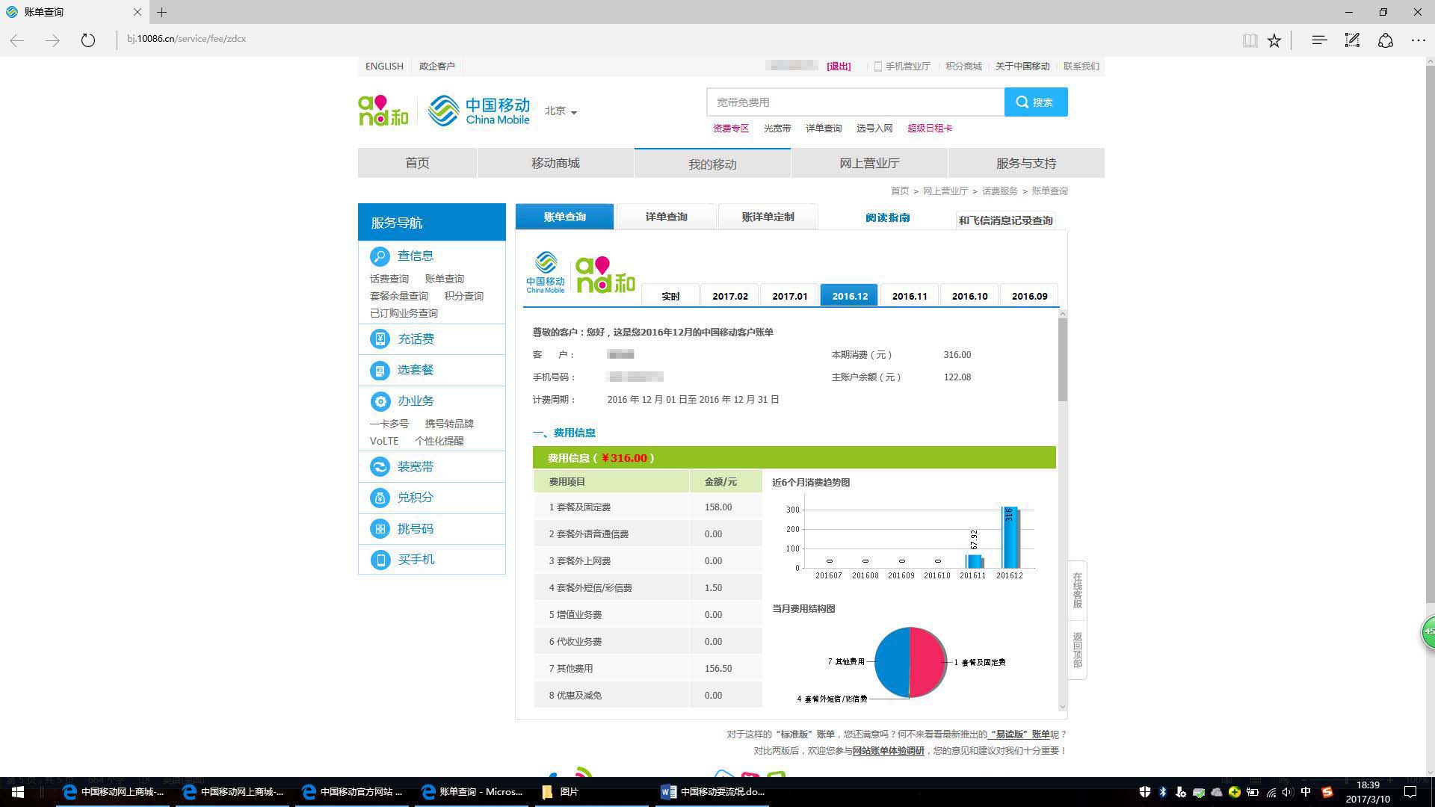Click the 选套餐 package icon

(380, 371)
